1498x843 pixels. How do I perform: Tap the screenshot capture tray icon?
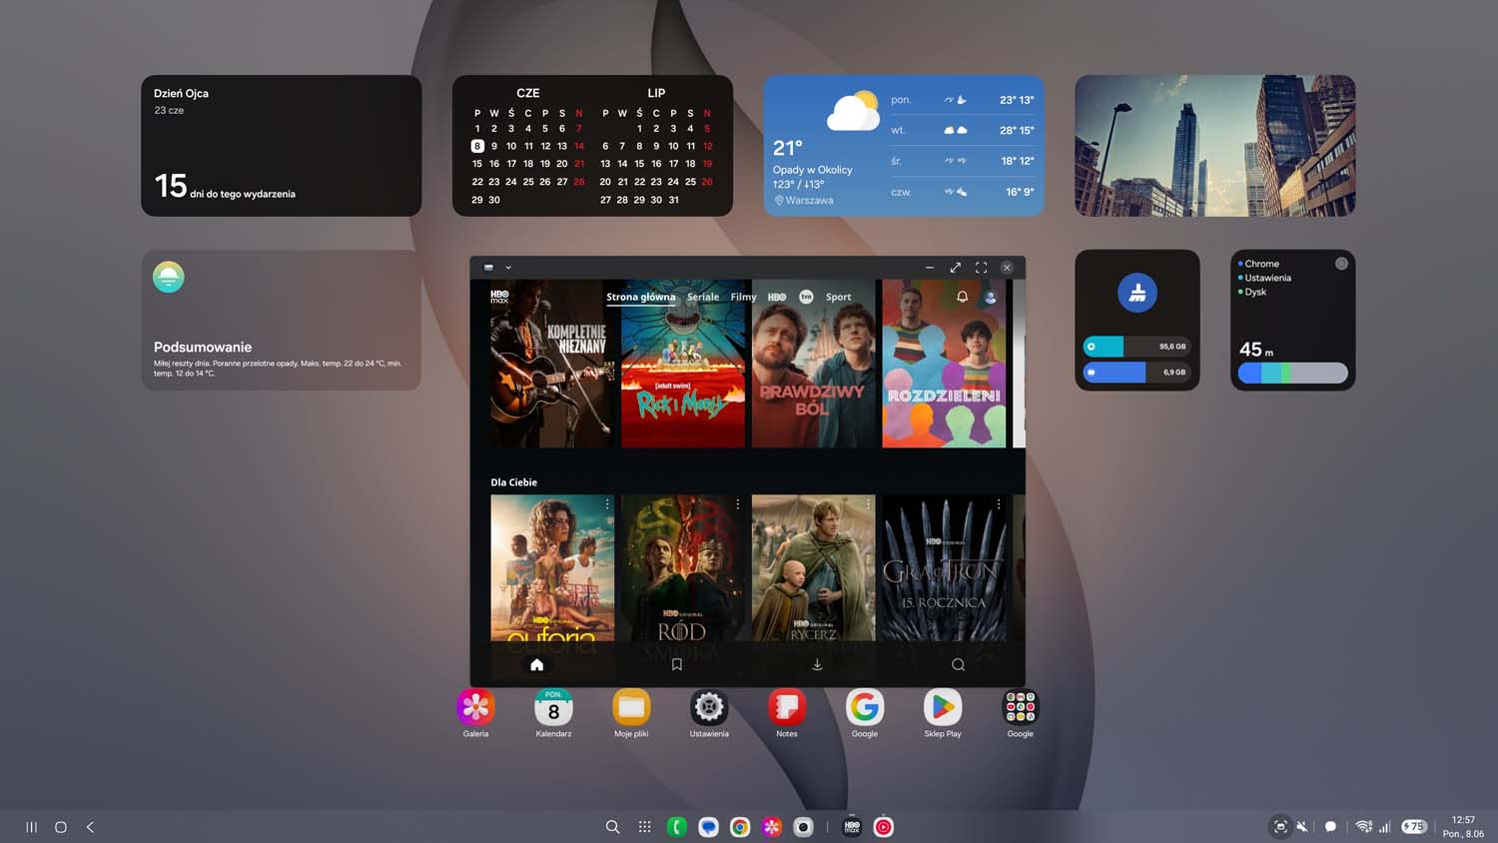(1280, 826)
